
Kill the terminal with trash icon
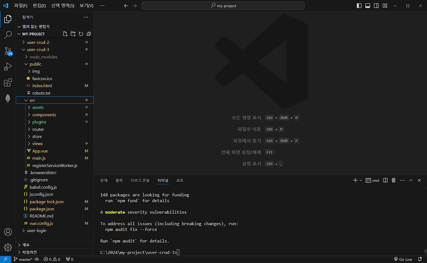tap(394, 180)
